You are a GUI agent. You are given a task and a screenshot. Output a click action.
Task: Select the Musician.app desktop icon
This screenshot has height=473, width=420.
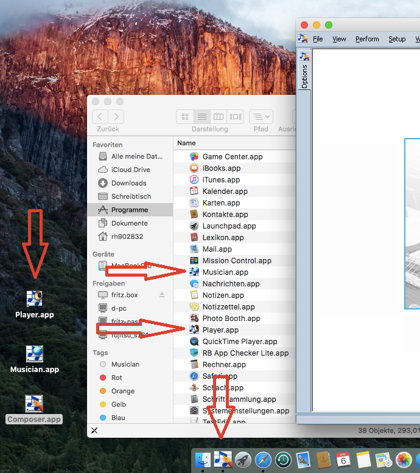coord(34,353)
